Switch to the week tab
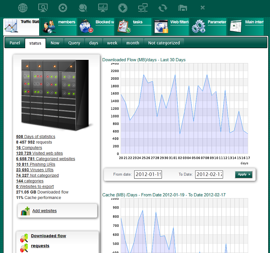270x253 pixels. click(x=112, y=43)
